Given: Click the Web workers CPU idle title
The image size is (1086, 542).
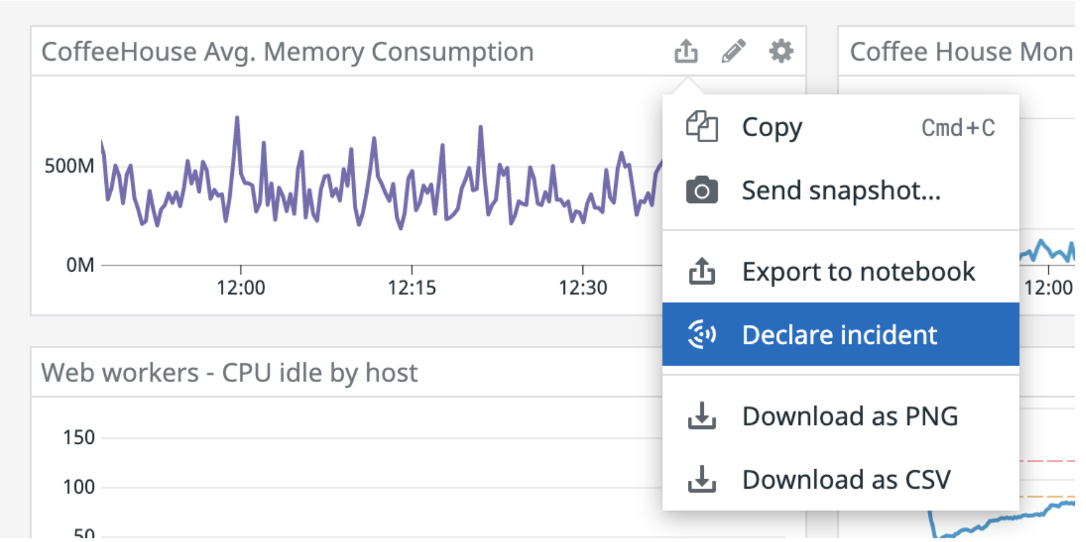Looking at the screenshot, I should point(229,373).
